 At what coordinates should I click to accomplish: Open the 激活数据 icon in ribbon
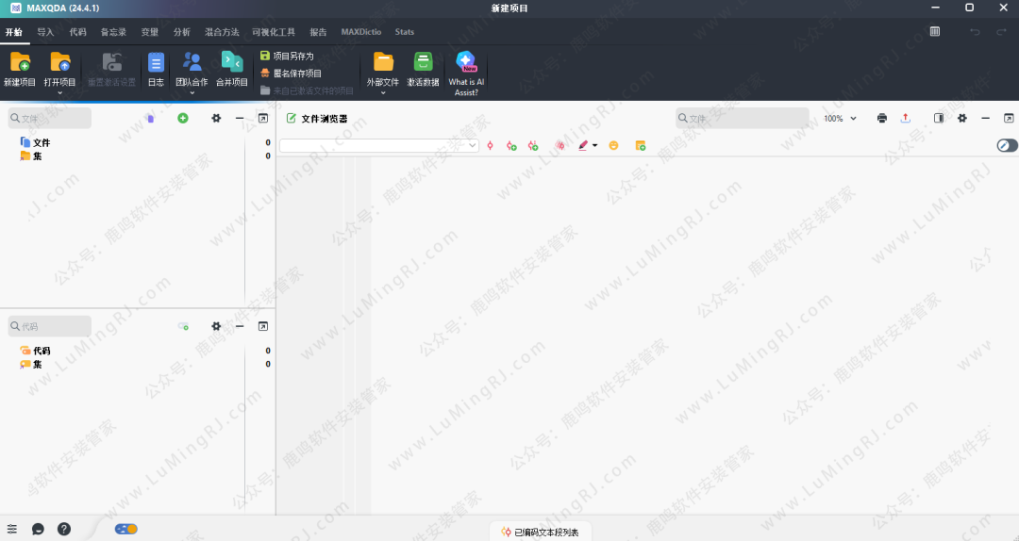(423, 63)
